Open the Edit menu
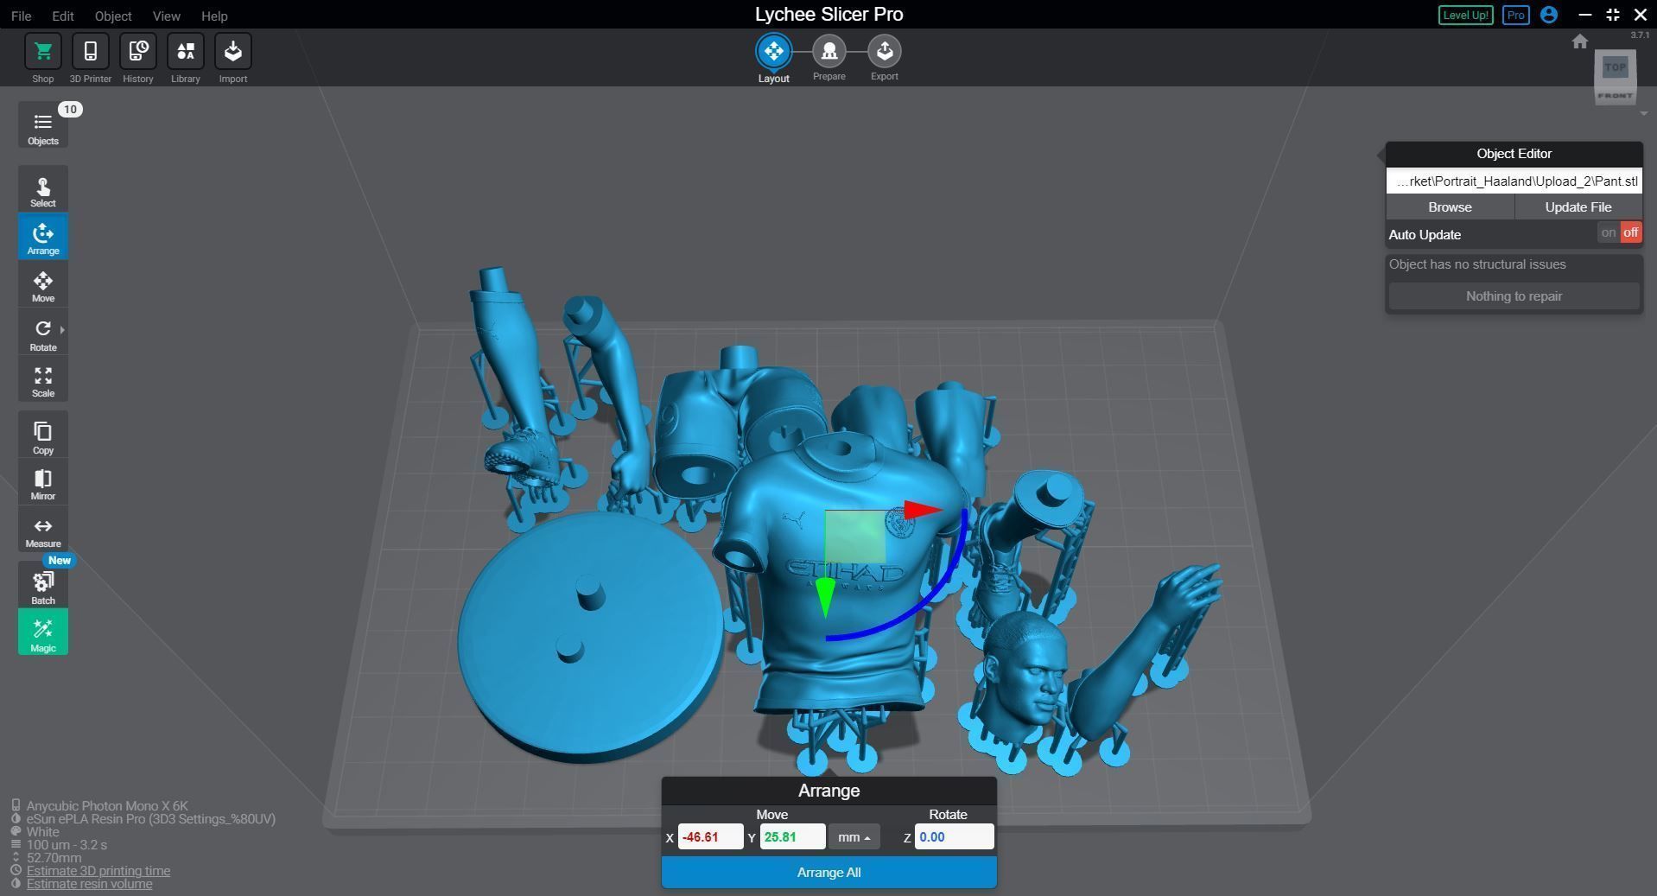The height and width of the screenshot is (896, 1657). (x=62, y=16)
